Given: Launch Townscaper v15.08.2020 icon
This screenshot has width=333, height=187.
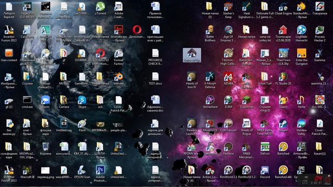Looking at the screenshot, I should tap(283, 33).
